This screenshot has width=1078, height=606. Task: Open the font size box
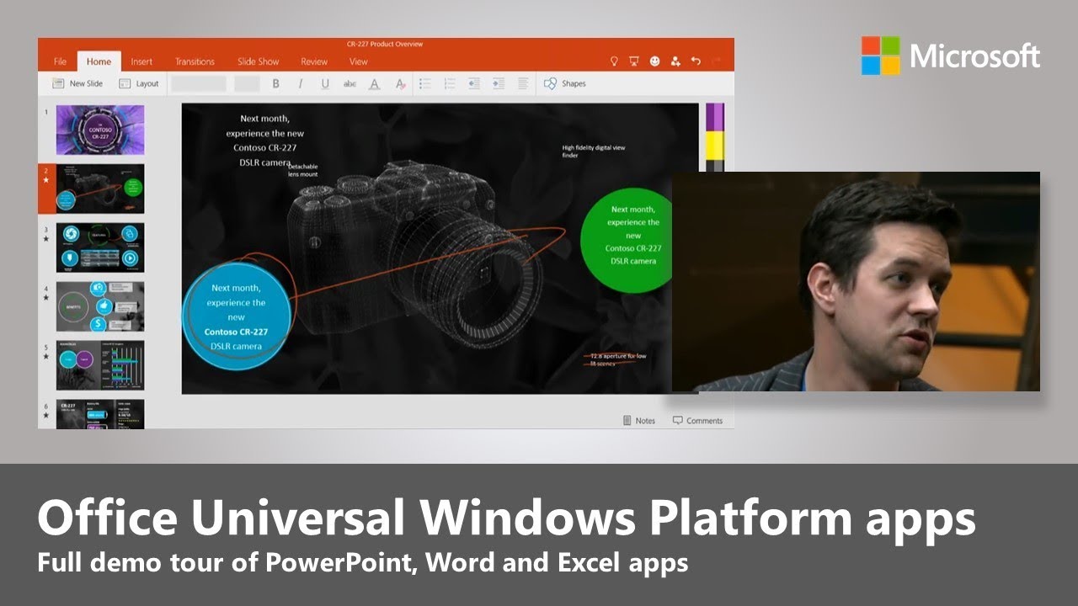pyautogui.click(x=247, y=83)
